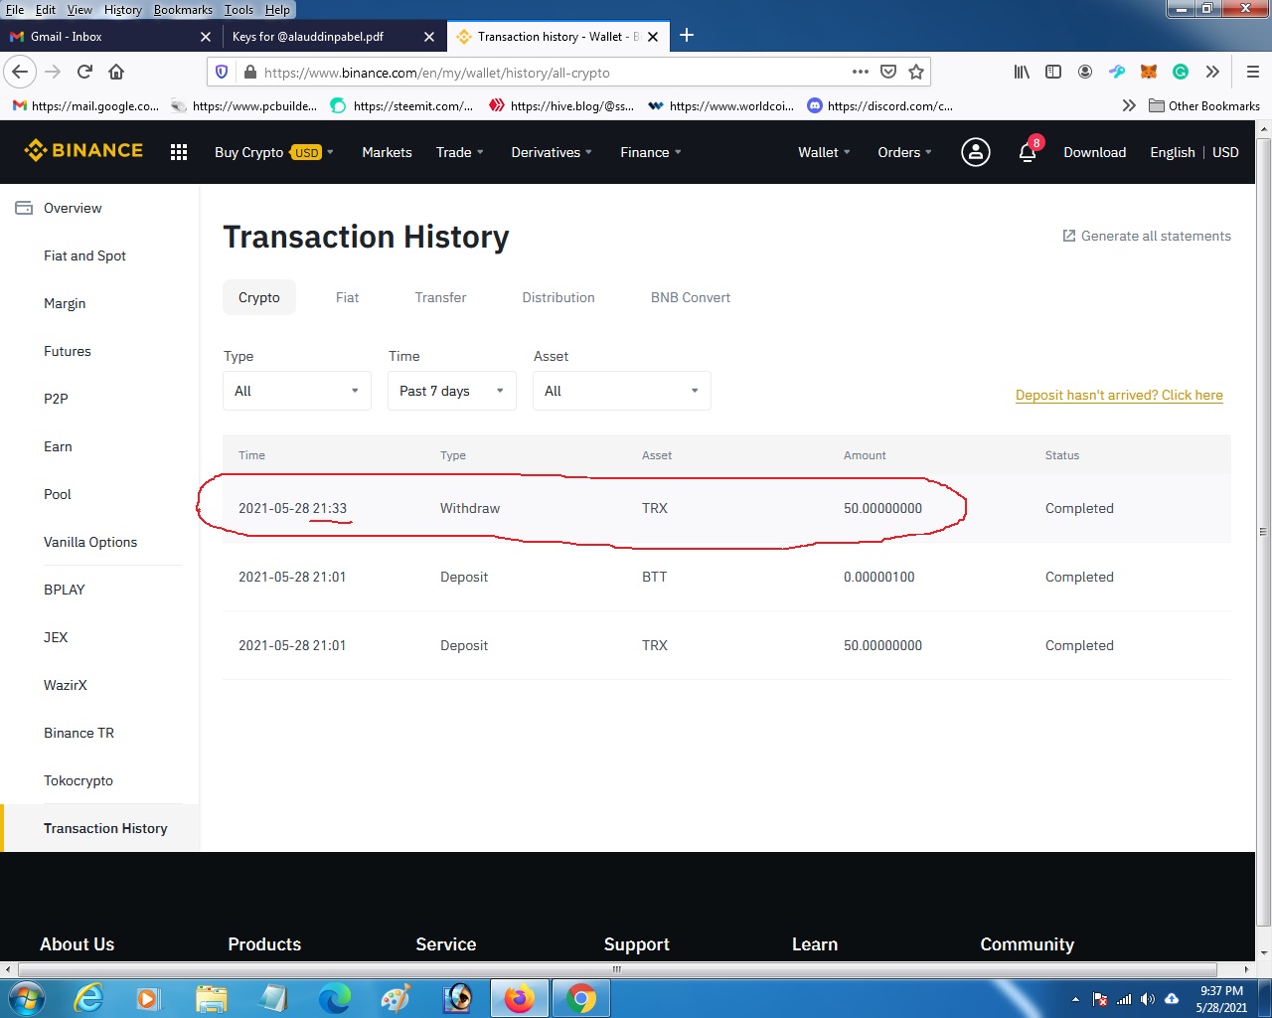This screenshot has height=1018, width=1272.
Task: Show tracking protection shield info
Action: 222,72
